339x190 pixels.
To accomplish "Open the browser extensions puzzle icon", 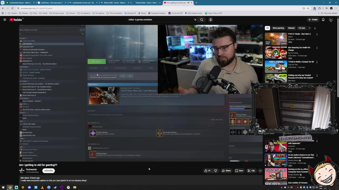I will point(319,8).
